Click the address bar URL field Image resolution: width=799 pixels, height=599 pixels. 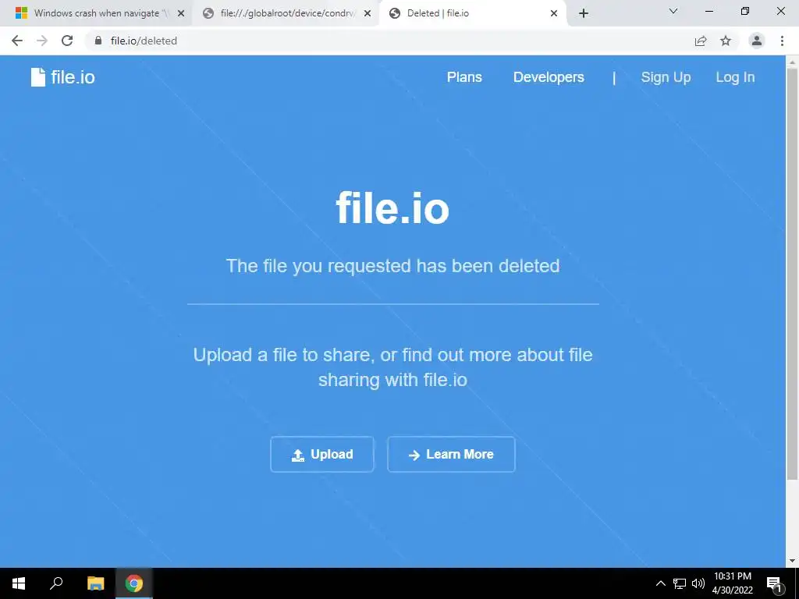(387, 41)
